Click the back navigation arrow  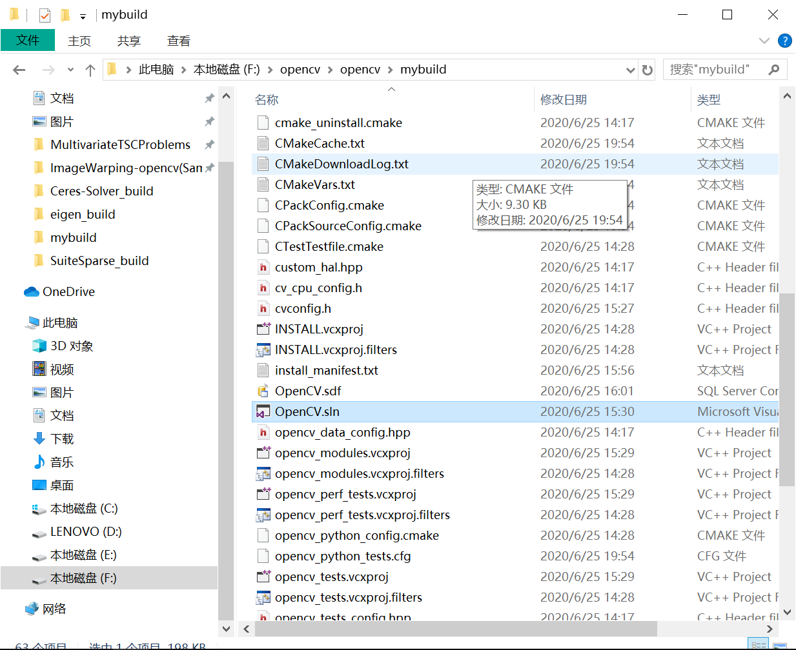[x=18, y=69]
